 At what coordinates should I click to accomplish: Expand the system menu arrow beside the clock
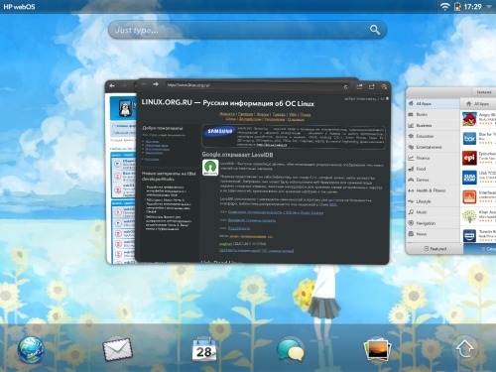coord(489,7)
